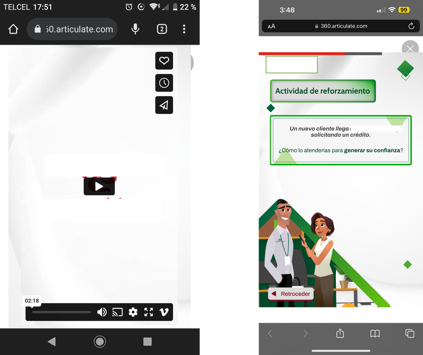Play the Vimeo video
The height and width of the screenshot is (355, 423).
99,186
